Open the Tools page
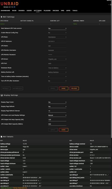 75,11
